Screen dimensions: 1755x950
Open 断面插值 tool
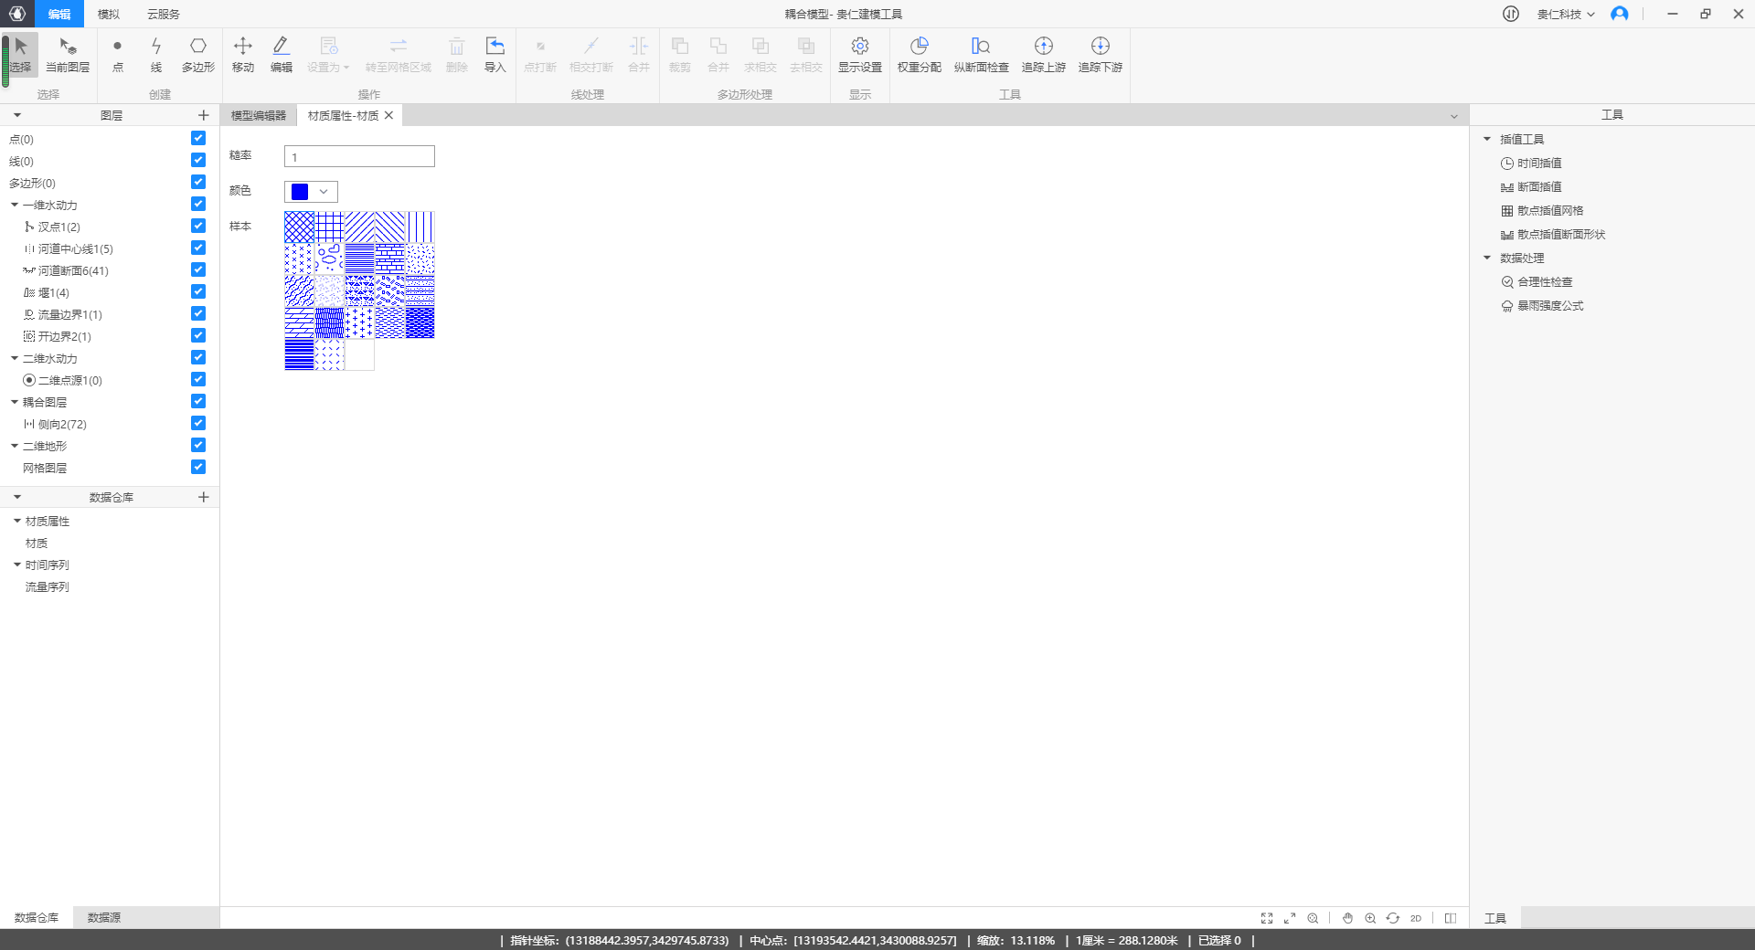[x=1531, y=186]
